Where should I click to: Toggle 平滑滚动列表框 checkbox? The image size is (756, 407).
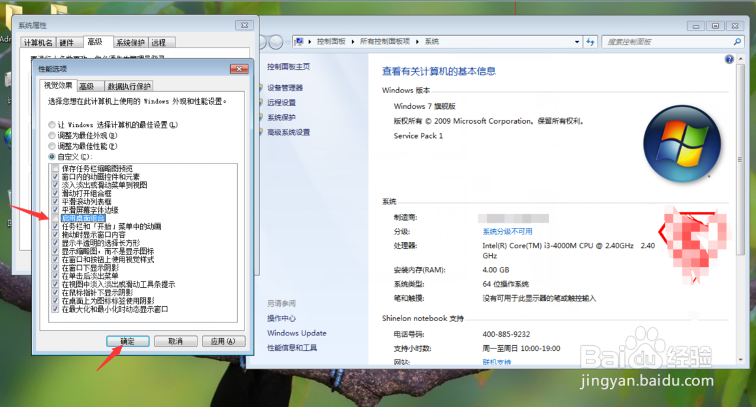click(55, 201)
